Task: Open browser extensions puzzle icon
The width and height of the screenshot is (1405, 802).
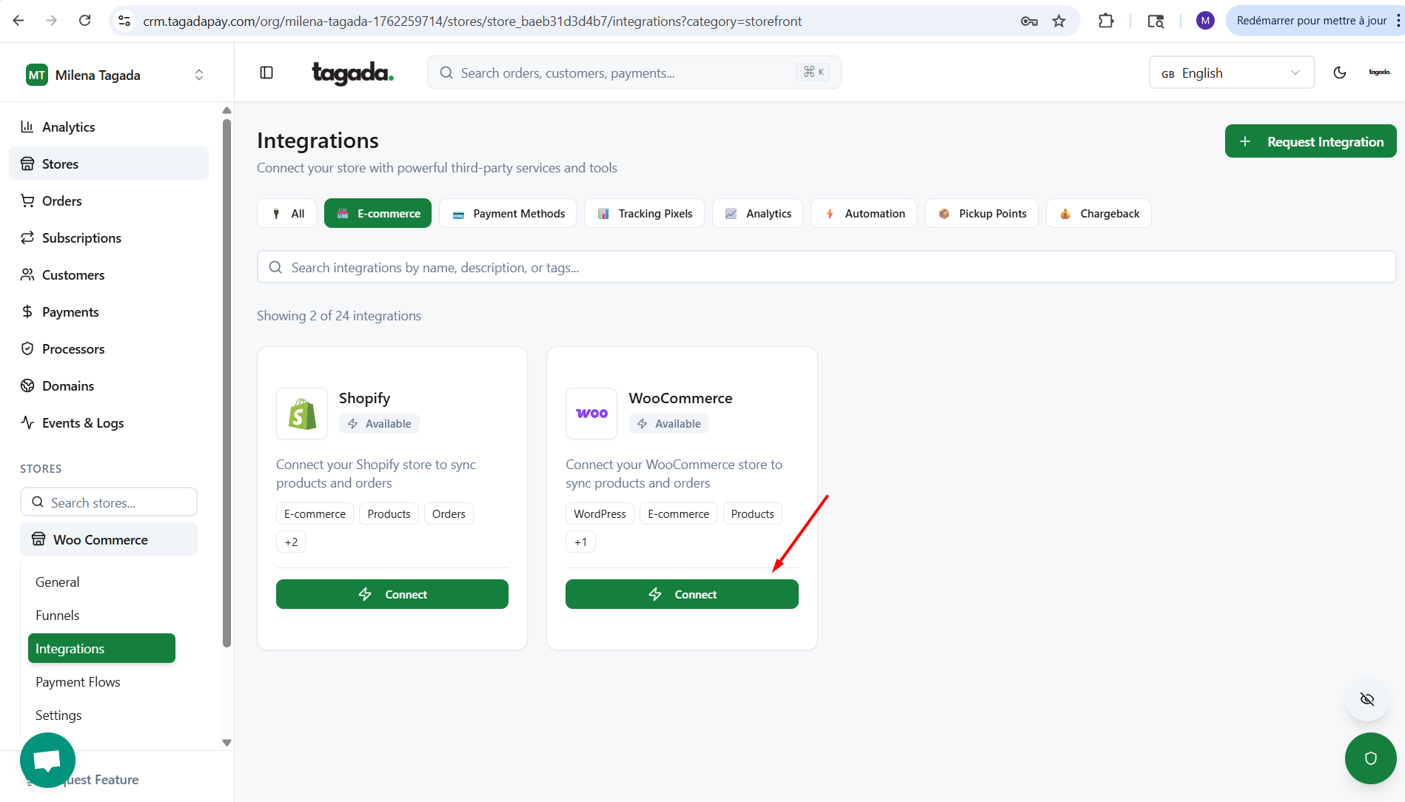Action: pos(1105,21)
